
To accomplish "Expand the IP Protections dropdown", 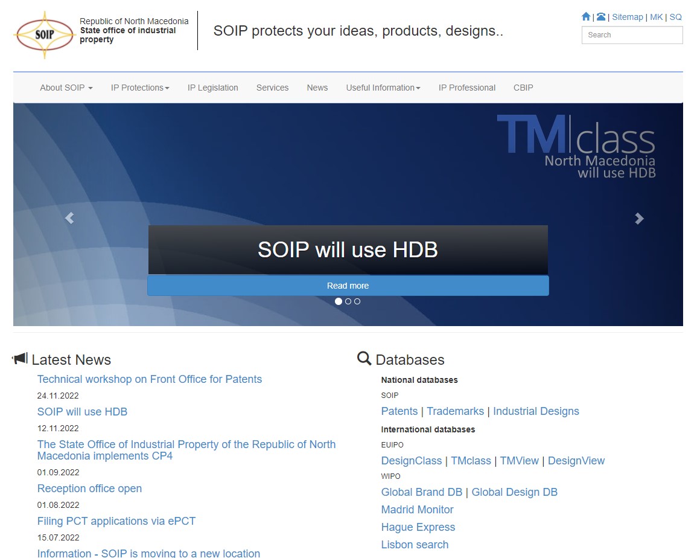I will (x=140, y=88).
